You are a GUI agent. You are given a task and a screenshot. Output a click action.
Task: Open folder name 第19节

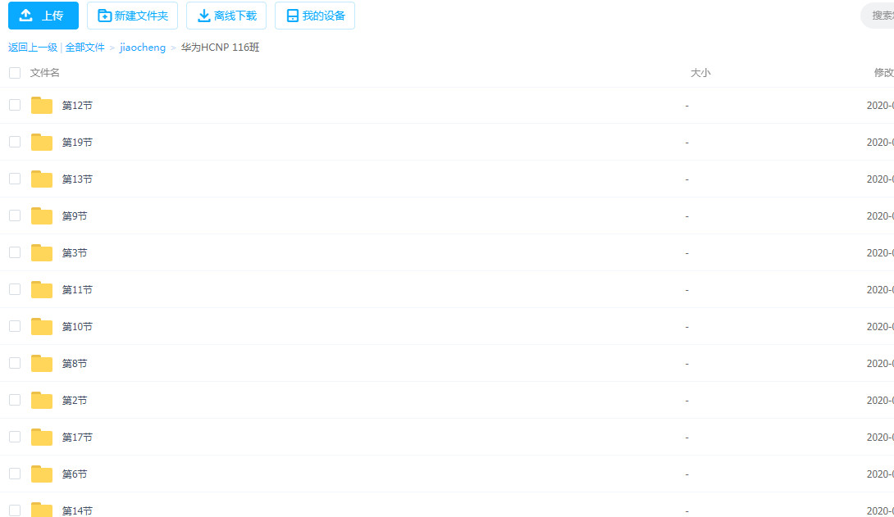[x=77, y=143]
